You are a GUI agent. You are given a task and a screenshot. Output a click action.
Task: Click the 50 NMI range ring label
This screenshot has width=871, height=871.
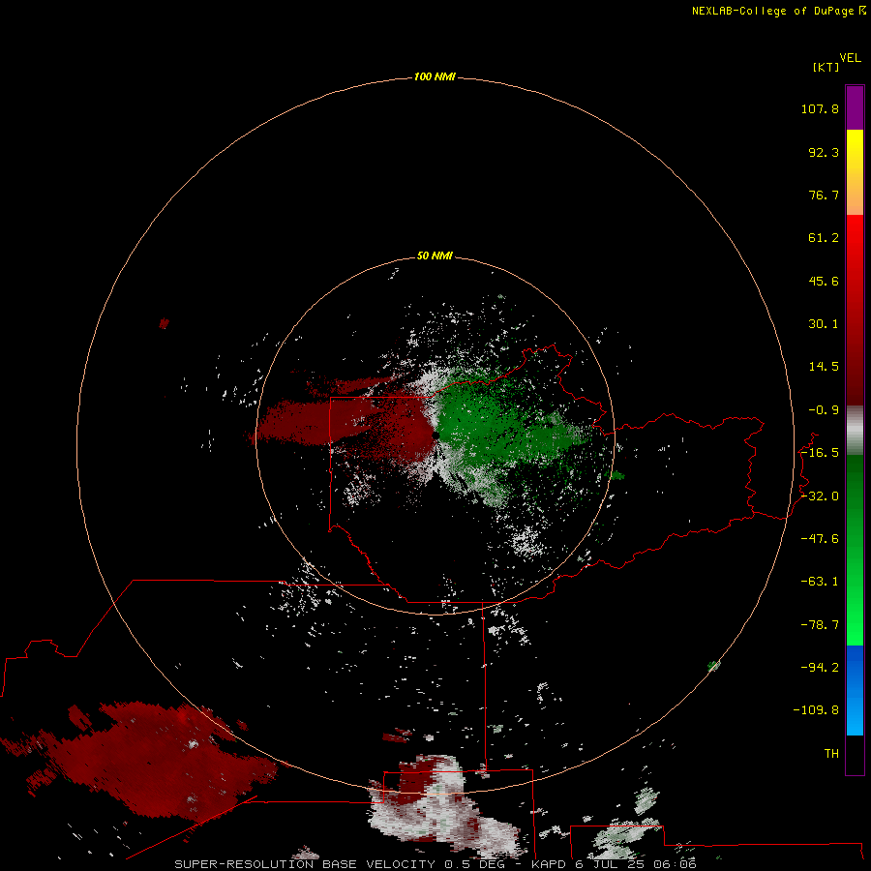pyautogui.click(x=435, y=255)
